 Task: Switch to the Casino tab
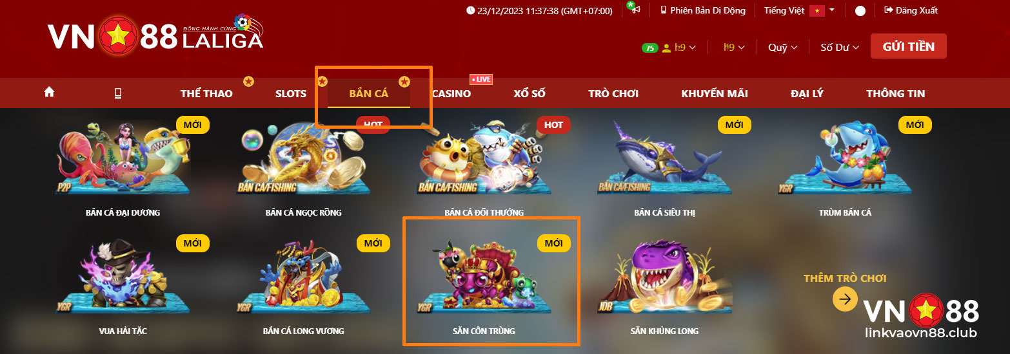point(451,93)
